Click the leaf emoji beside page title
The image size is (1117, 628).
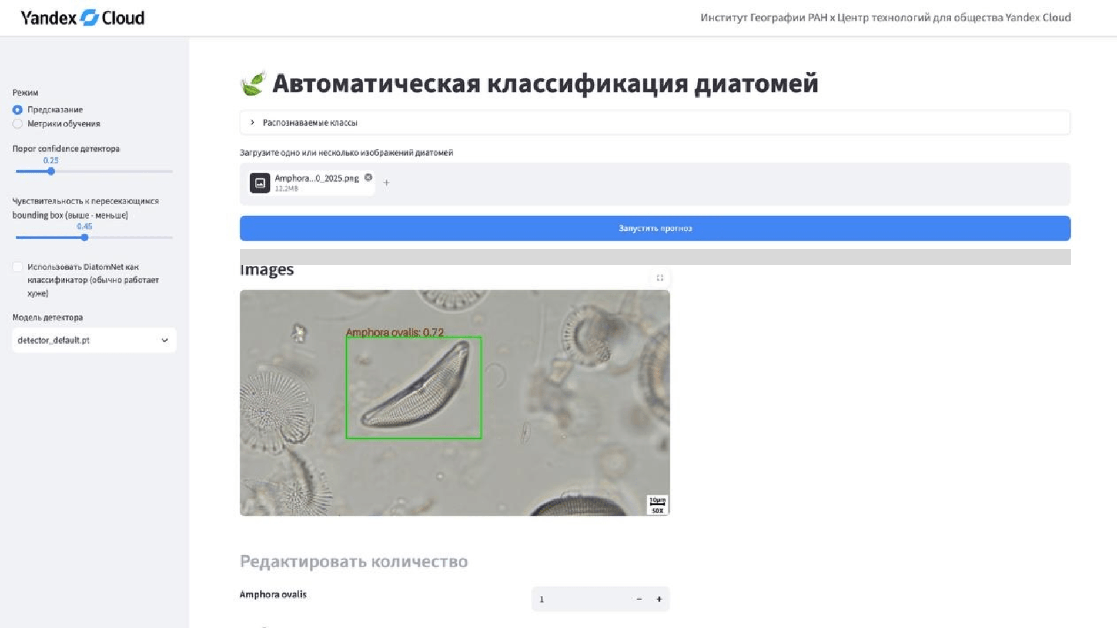253,83
